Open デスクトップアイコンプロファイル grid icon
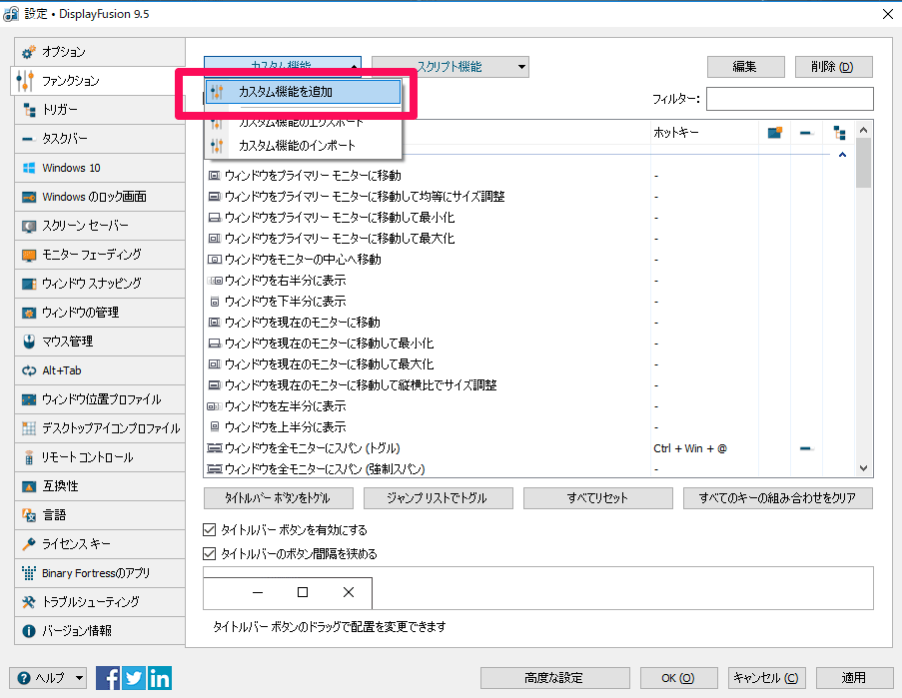The height and width of the screenshot is (698, 902). point(29,428)
